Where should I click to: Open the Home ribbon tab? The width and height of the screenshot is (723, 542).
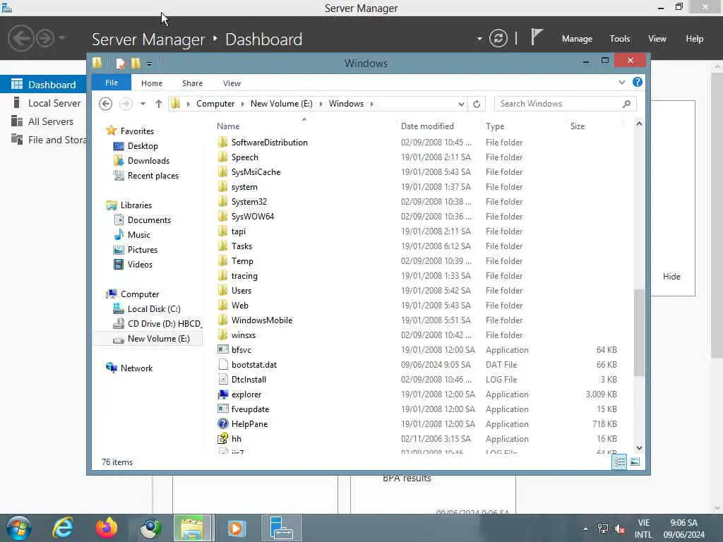pyautogui.click(x=152, y=83)
